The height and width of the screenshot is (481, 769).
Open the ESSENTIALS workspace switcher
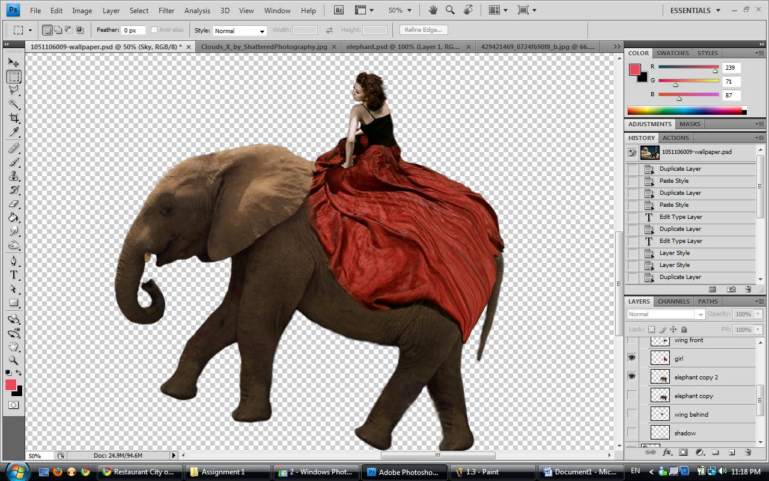[695, 10]
